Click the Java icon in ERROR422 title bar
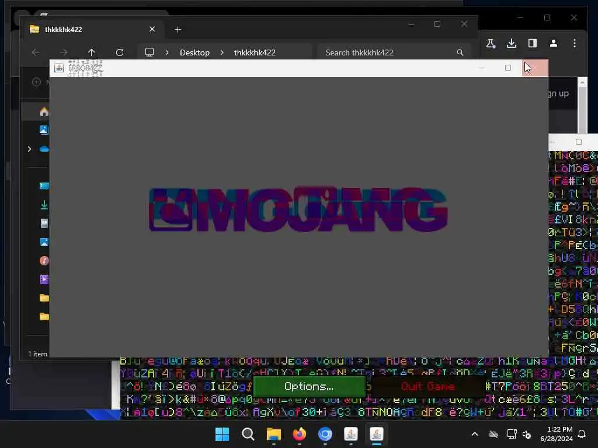 [59, 68]
